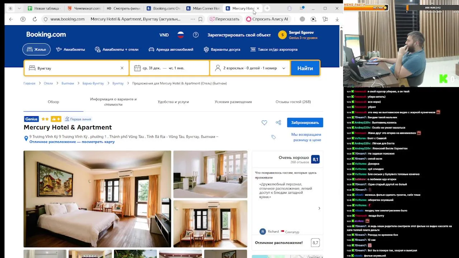Open Информация о варианте и стоимости tab
459x258 pixels.
(x=113, y=102)
